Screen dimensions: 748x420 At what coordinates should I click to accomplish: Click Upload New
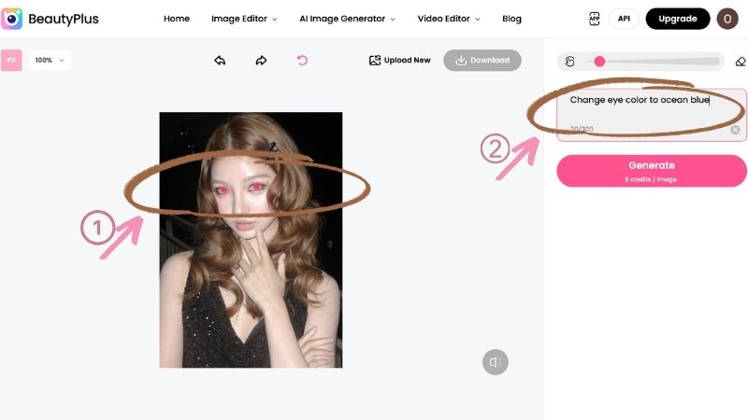400,61
